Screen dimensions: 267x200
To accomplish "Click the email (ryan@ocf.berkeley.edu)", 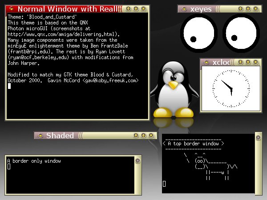I will 38,57.
